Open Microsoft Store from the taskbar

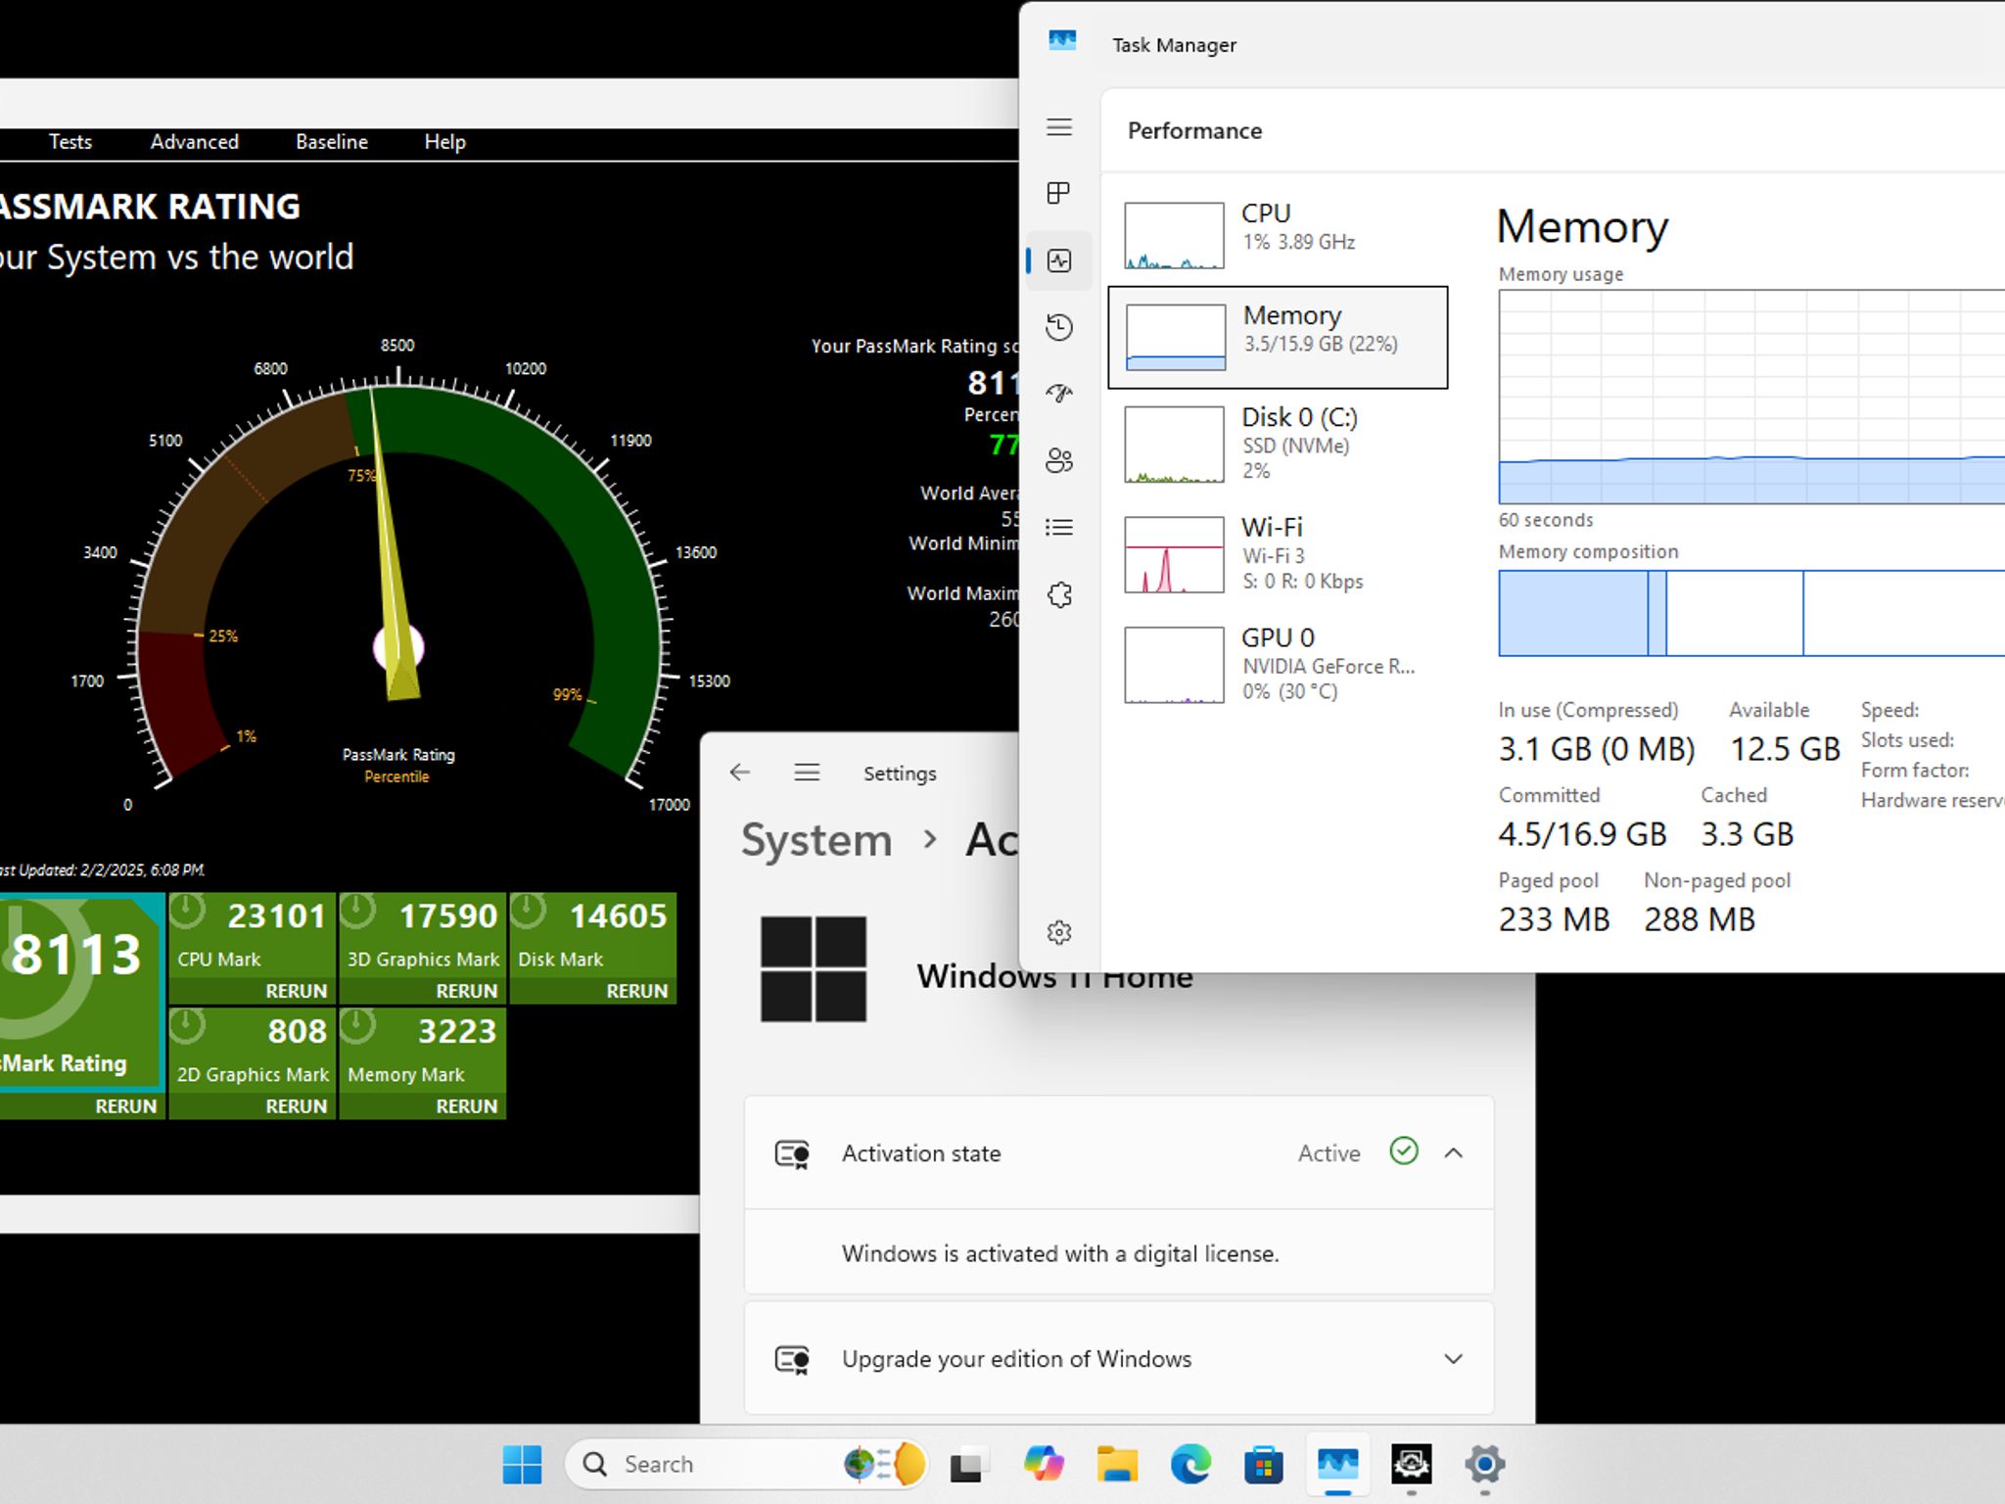click(x=1264, y=1464)
